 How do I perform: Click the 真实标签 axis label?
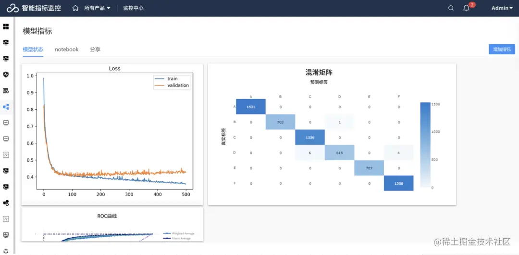(x=223, y=137)
